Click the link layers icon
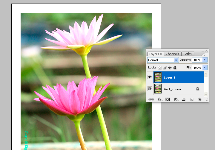215x150 pixels. (151, 99)
